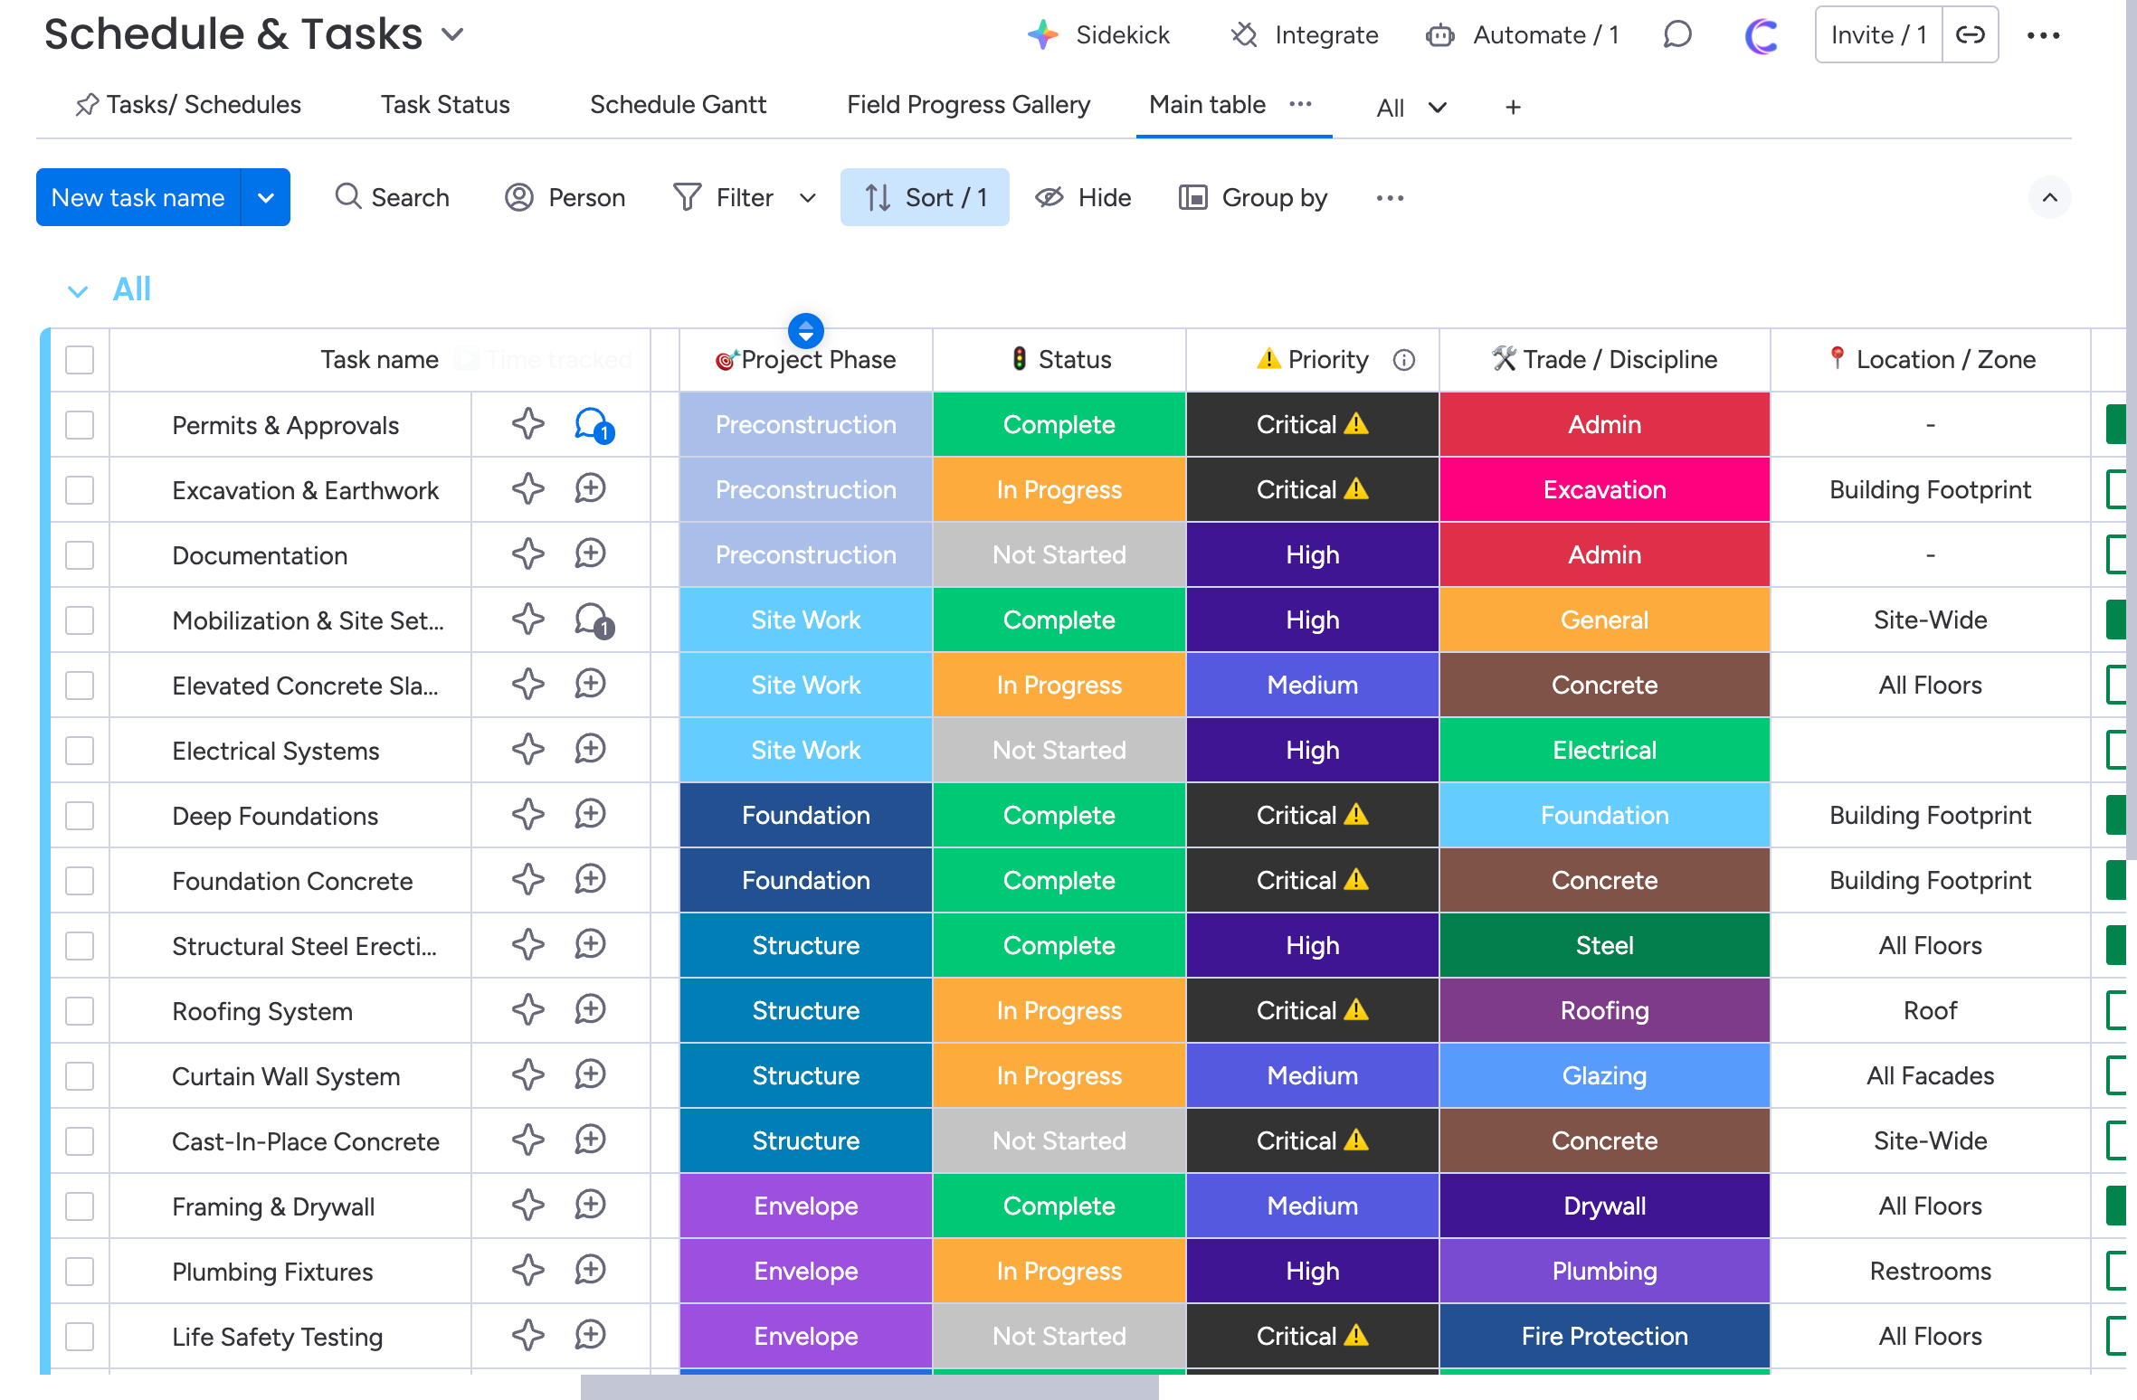
Task: Open top-right three-dot options menu
Action: click(2043, 35)
